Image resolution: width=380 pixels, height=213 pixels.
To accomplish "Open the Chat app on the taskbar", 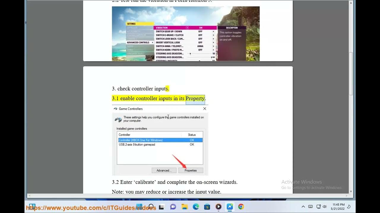I will (173, 207).
